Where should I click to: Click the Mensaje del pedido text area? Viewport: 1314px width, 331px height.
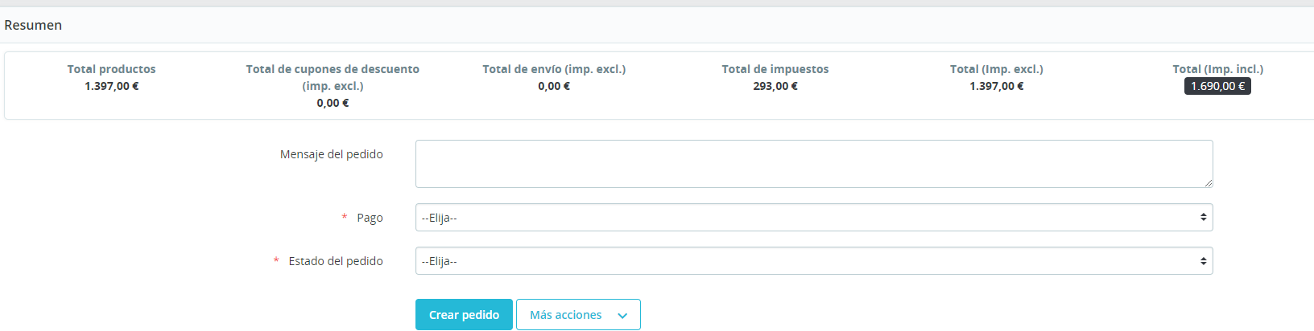813,164
